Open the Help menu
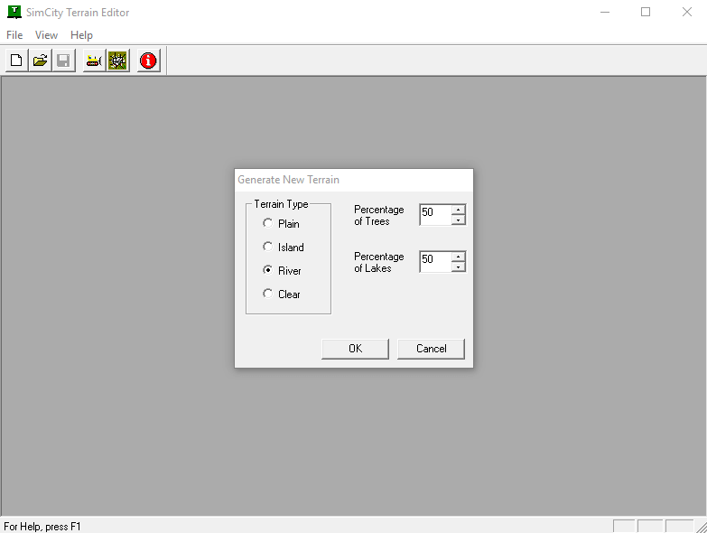The image size is (707, 533). 81,35
